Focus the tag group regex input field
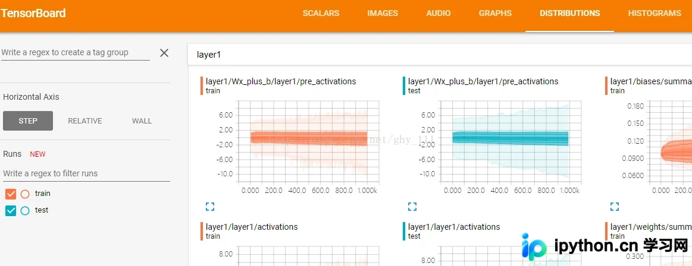The width and height of the screenshot is (692, 266). [x=76, y=52]
